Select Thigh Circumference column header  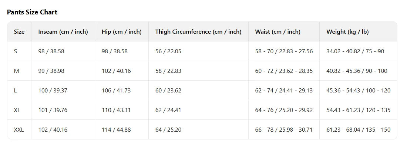tap(198, 32)
